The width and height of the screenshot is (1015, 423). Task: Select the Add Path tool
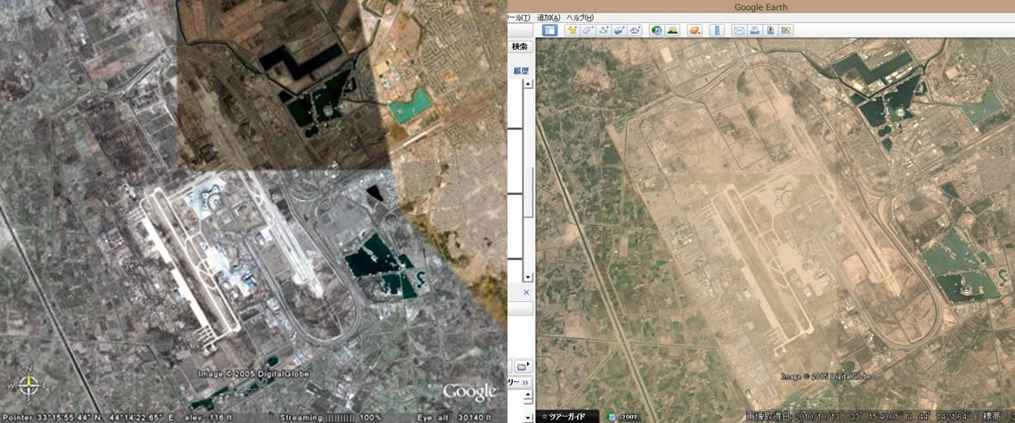604,29
